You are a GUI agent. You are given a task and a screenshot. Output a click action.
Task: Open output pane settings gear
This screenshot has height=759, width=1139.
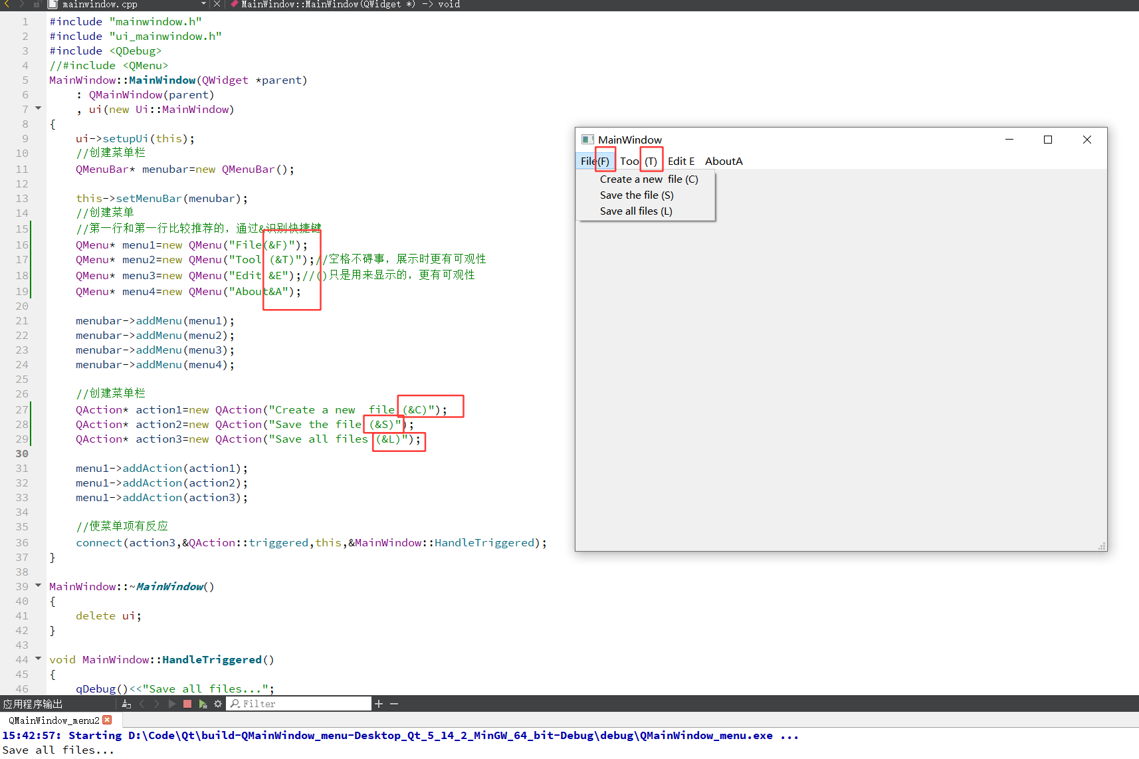[x=218, y=704]
